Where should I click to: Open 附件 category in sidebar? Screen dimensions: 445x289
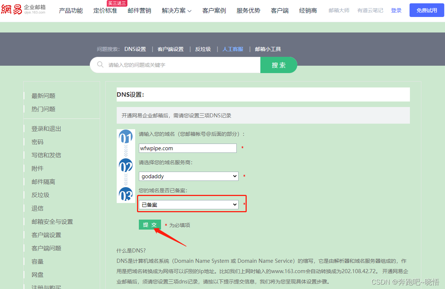tap(37, 169)
